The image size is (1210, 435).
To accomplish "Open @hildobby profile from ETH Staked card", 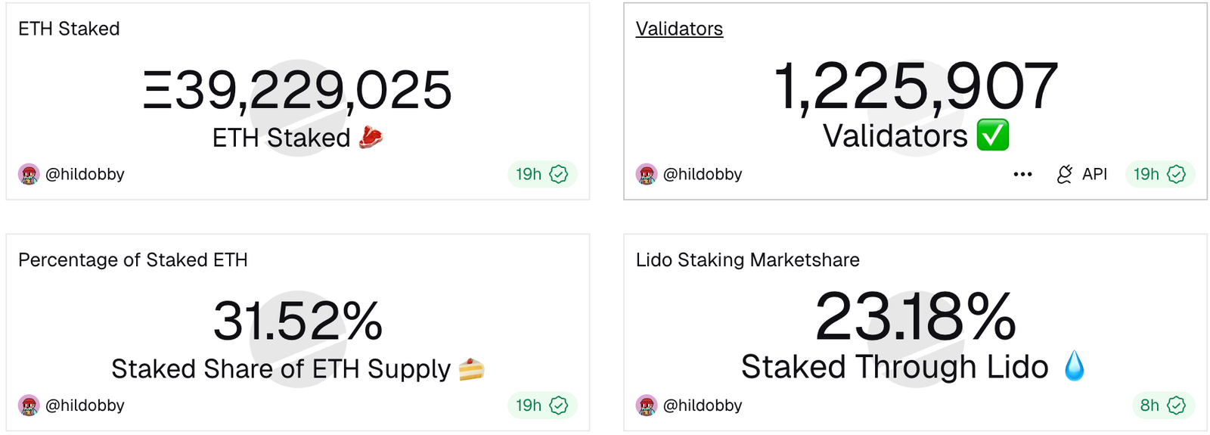I will (85, 174).
